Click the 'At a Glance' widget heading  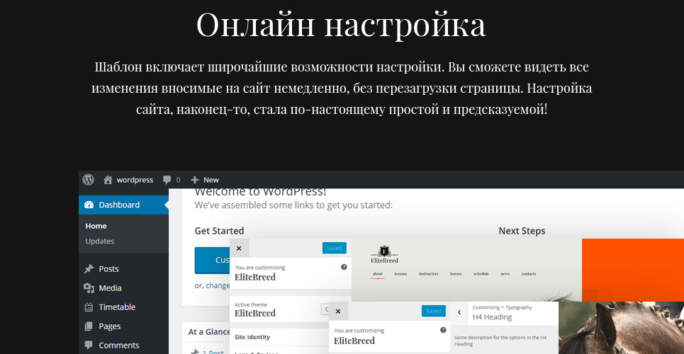209,332
